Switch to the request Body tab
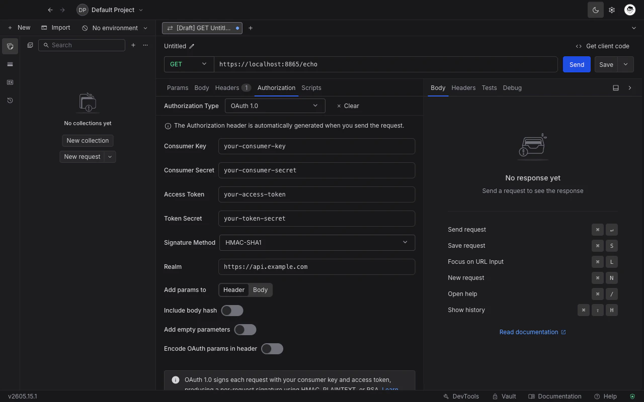Image resolution: width=644 pixels, height=402 pixels. point(202,88)
